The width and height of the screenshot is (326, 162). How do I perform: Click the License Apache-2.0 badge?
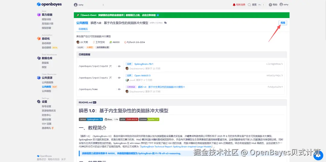click(149, 119)
